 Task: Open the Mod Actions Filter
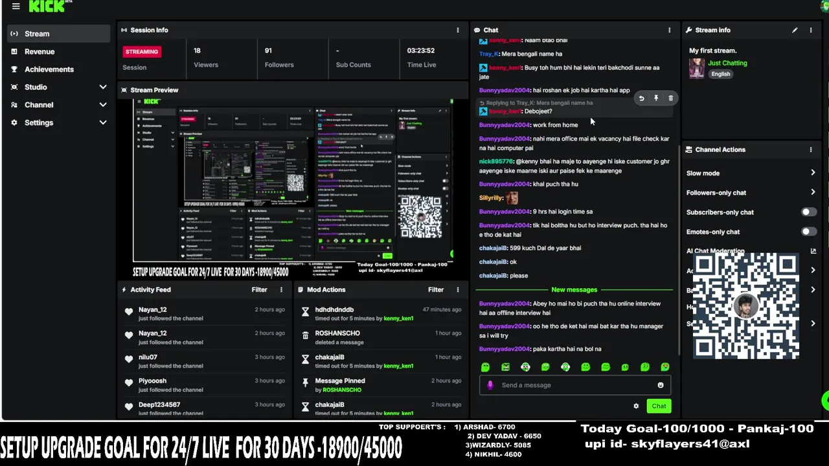(436, 290)
